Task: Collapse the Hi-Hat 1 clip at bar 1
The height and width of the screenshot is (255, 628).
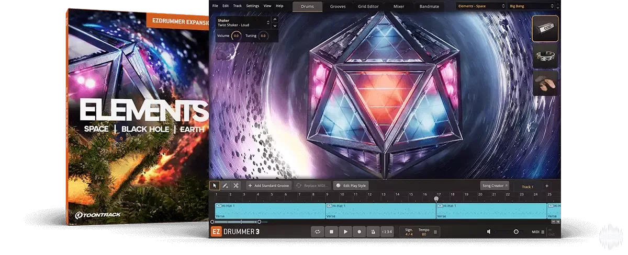Action: pyautogui.click(x=218, y=206)
